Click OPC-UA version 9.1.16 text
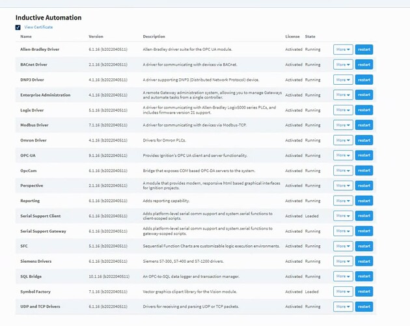Image resolution: width=410 pixels, height=326 pixels. (108, 155)
